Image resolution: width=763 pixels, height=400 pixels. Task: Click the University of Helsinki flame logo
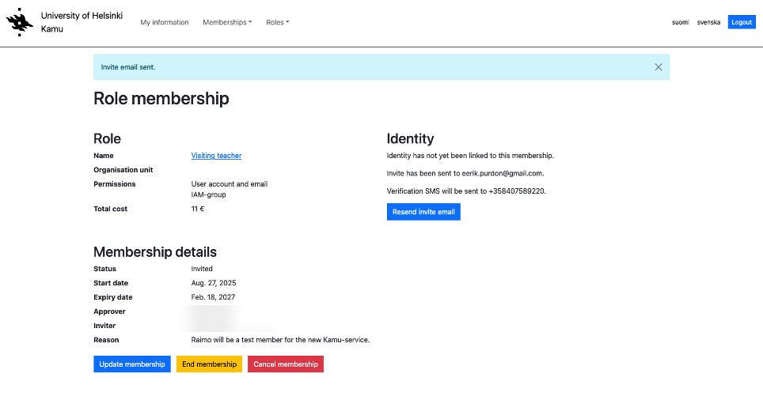[x=20, y=23]
